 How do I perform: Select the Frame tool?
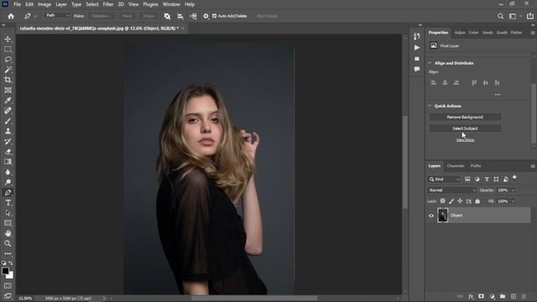(8, 91)
